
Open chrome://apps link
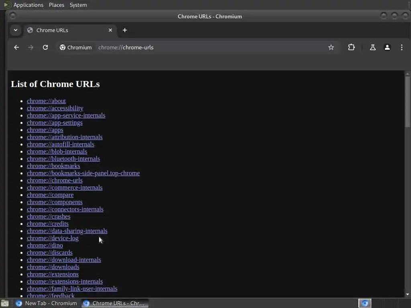45,130
